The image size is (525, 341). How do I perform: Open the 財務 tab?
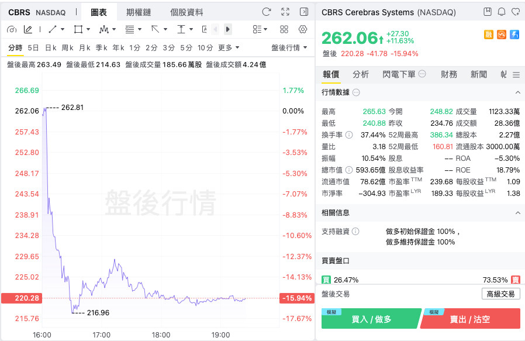click(x=449, y=74)
